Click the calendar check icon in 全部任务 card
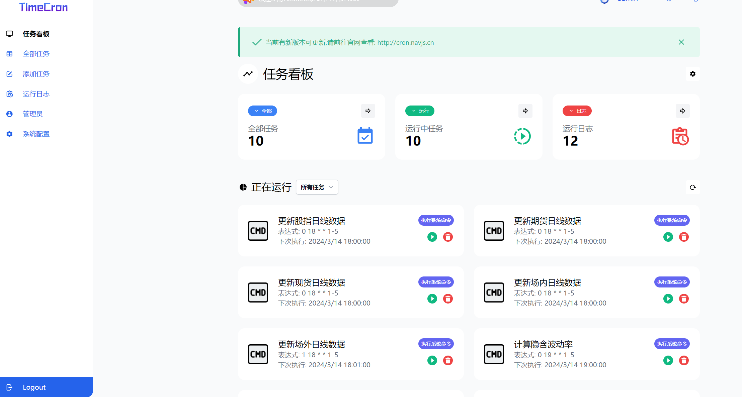 365,136
